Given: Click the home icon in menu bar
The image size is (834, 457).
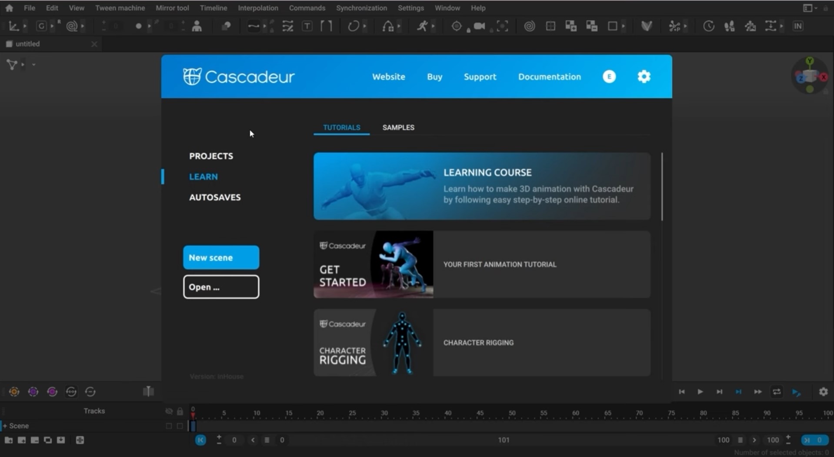Looking at the screenshot, I should [9, 8].
